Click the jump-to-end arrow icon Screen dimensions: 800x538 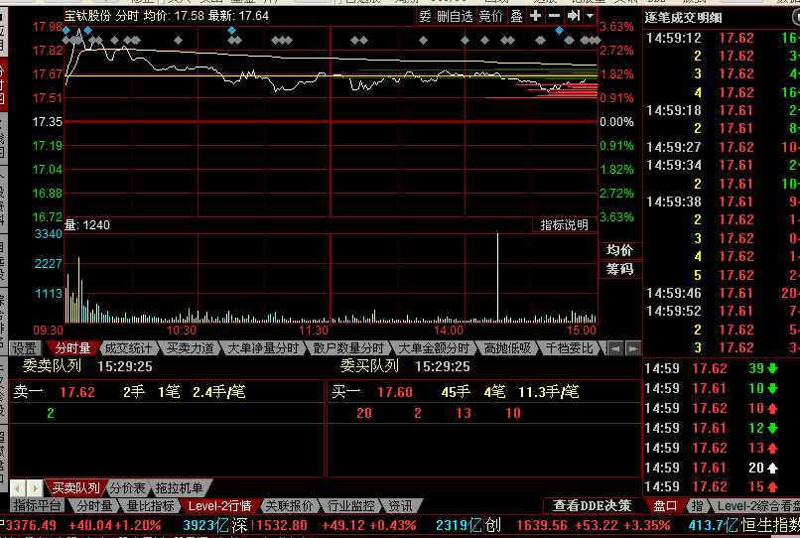pyautogui.click(x=574, y=16)
